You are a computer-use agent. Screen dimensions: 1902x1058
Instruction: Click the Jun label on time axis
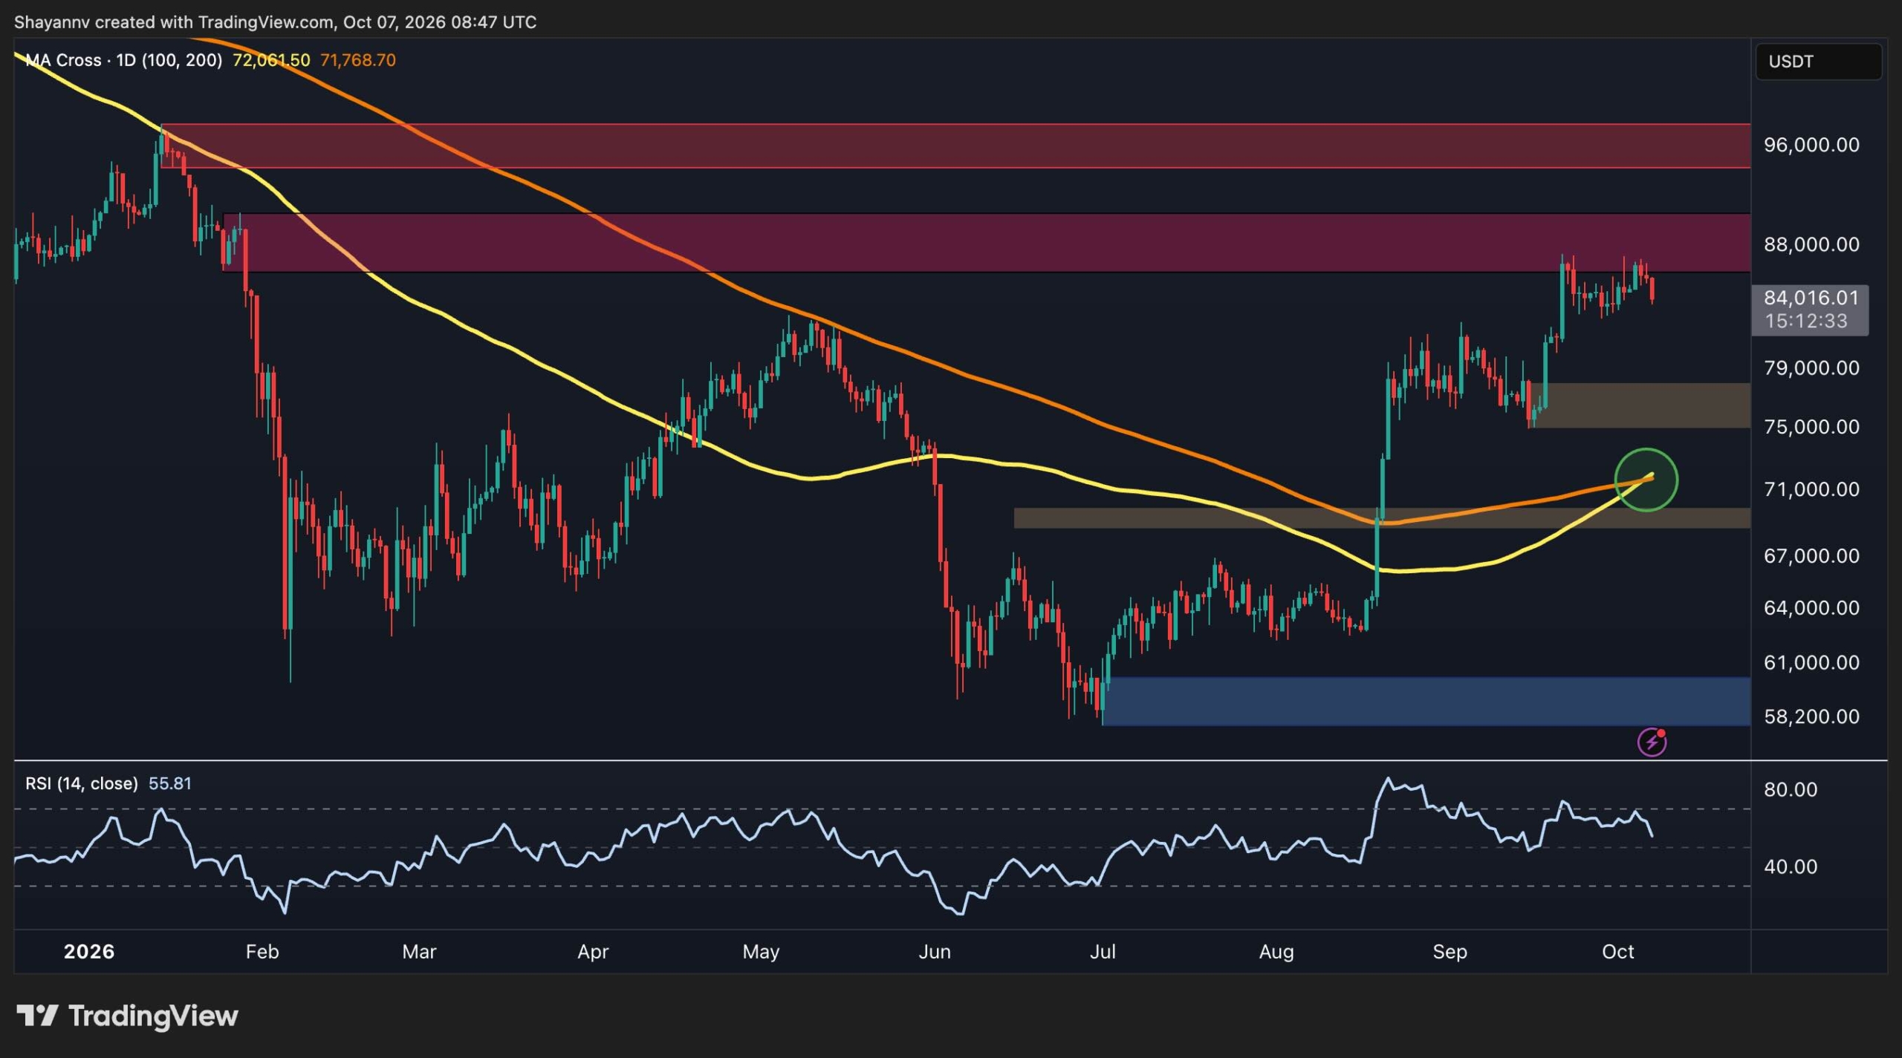(935, 952)
